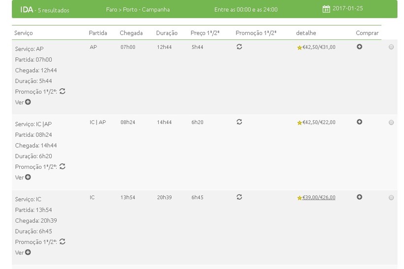Click the 2017-01-25 date field
404x269 pixels.
pos(347,9)
